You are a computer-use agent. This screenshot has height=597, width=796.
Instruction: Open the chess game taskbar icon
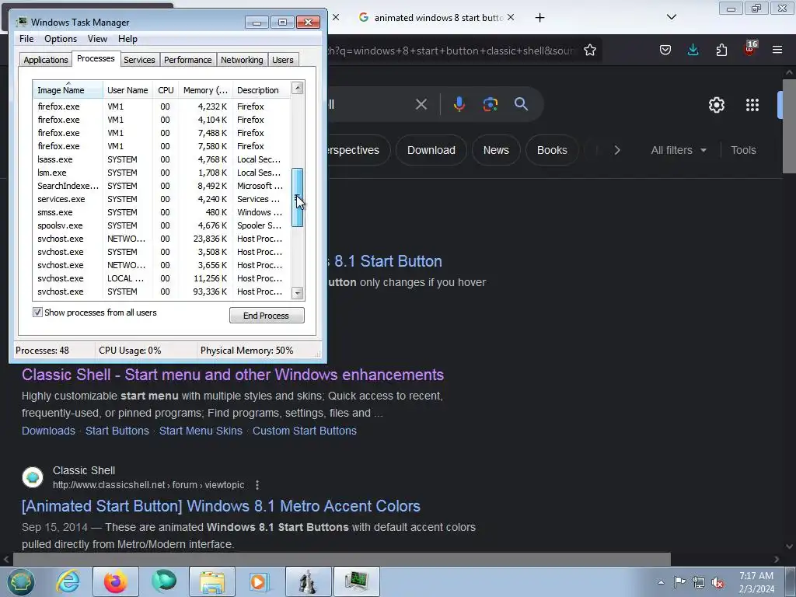(x=308, y=581)
